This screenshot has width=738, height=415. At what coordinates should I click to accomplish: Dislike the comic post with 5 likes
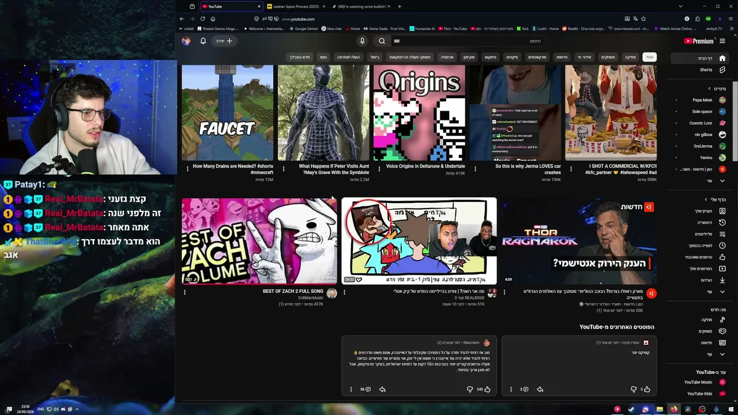tap(633, 389)
